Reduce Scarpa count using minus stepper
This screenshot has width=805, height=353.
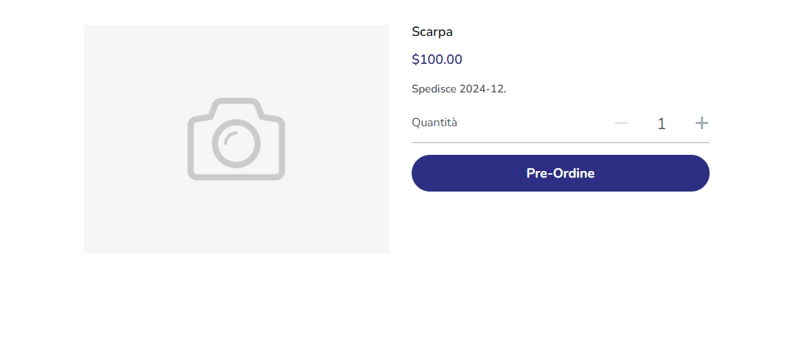[622, 123]
